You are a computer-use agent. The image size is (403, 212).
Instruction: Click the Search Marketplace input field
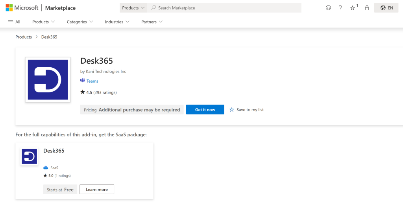pos(224,8)
